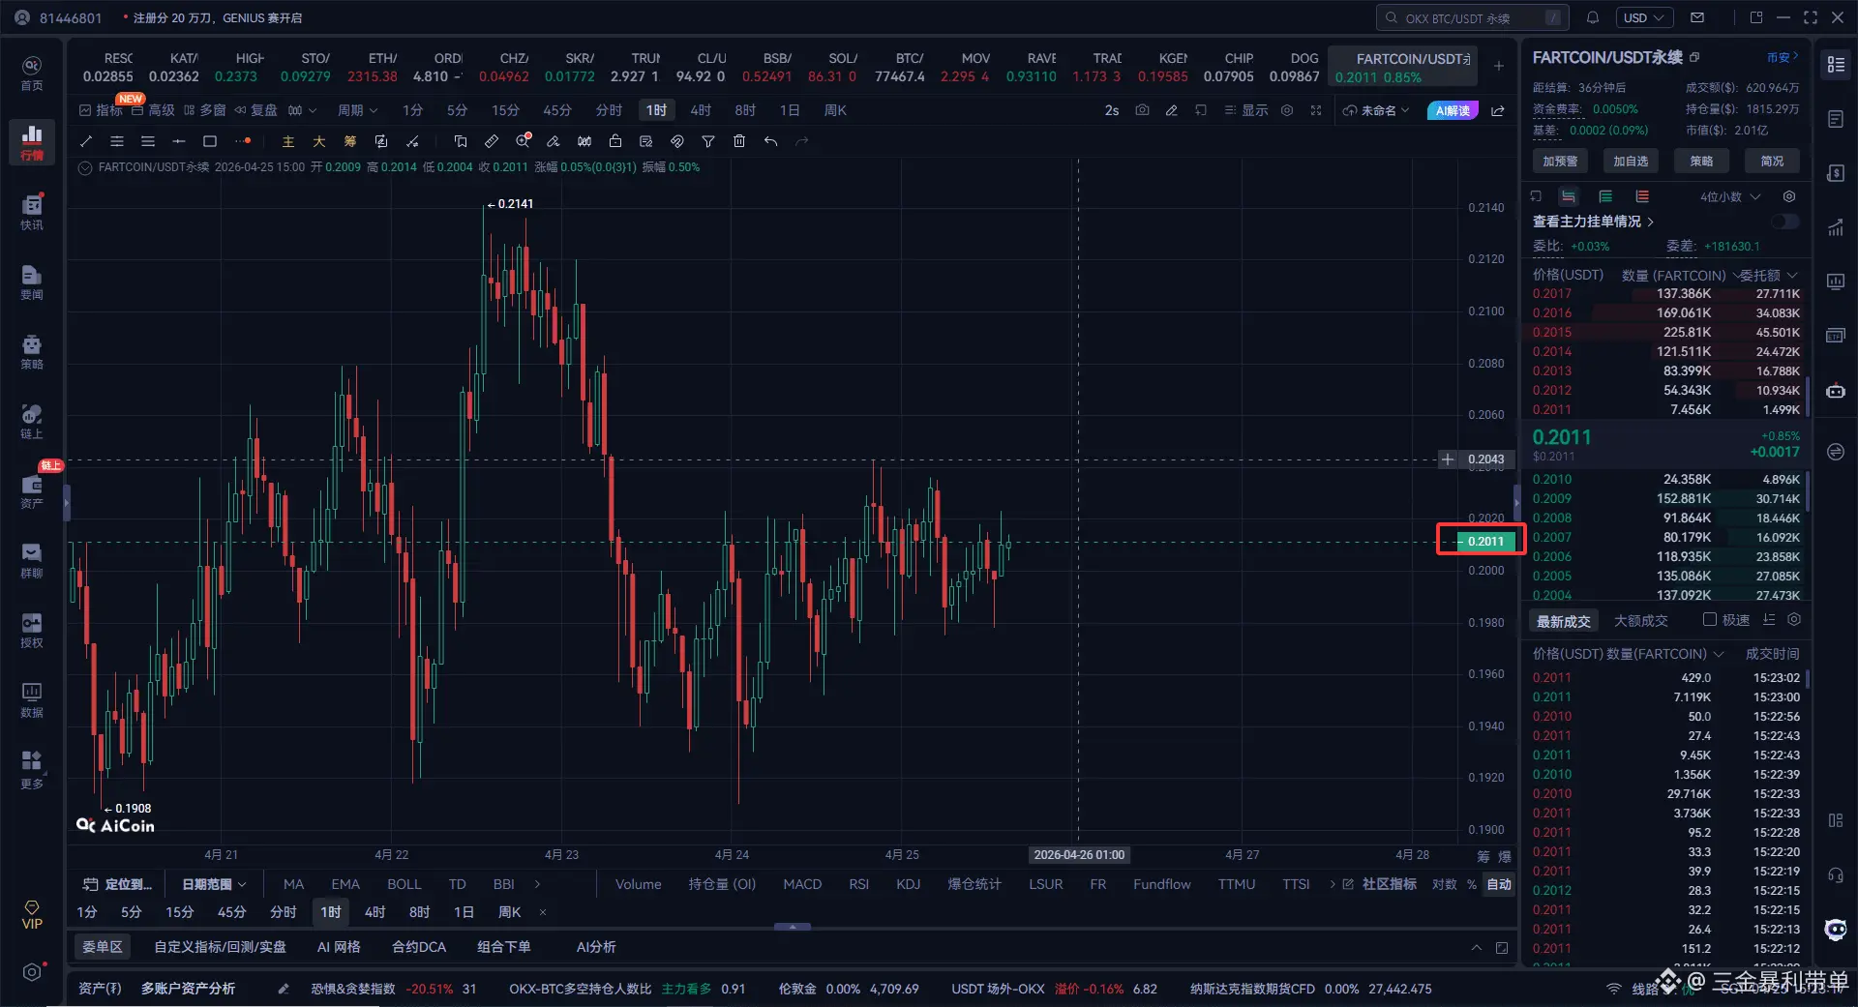Viewport: 1858px width, 1007px height.
Task: Toggle the 主 main orders indicator
Action: [x=287, y=141]
